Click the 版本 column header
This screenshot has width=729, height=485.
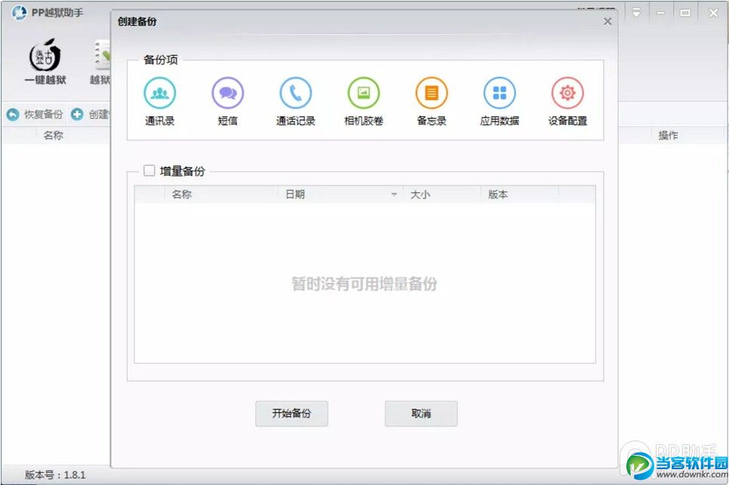519,194
